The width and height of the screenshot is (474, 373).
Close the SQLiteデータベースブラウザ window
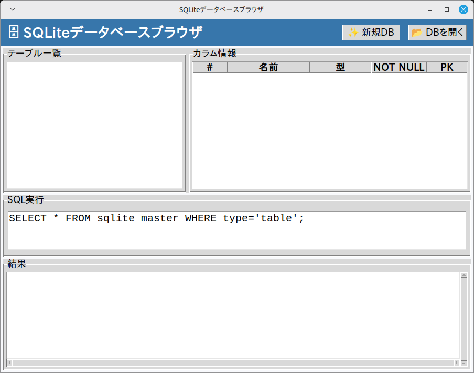(464, 9)
